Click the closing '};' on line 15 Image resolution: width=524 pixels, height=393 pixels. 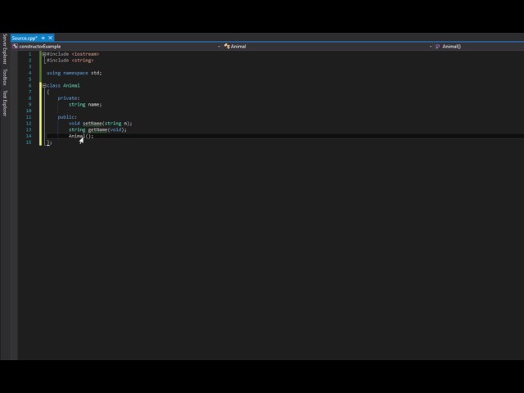[49, 142]
